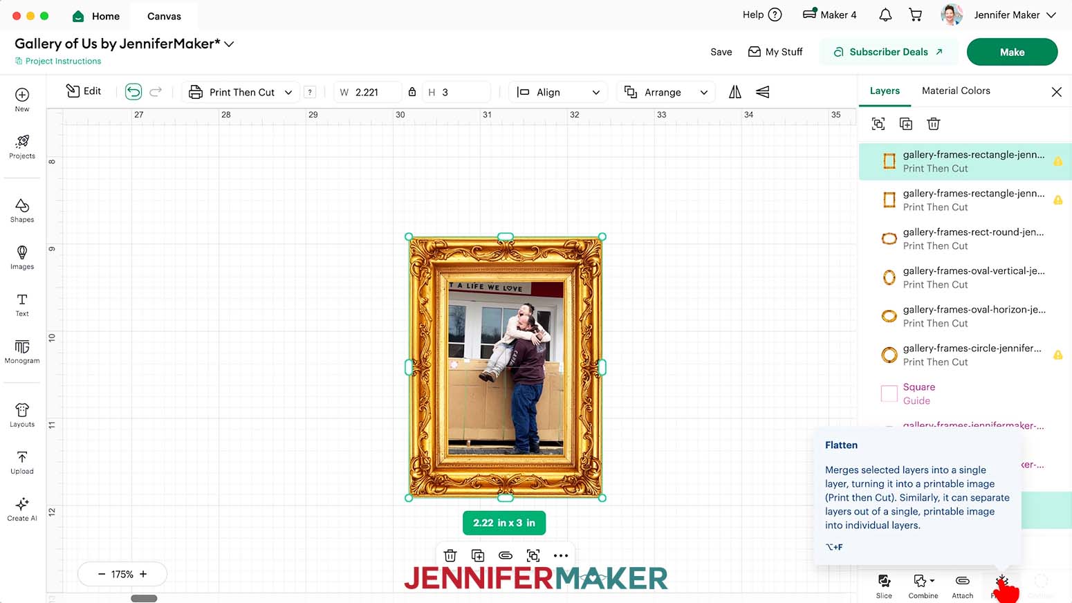The width and height of the screenshot is (1072, 603).
Task: Select the gallery-frames-oval-vertical layer
Action: pyautogui.click(x=965, y=277)
